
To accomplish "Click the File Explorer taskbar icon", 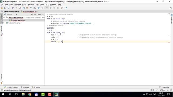I will 23,94.
